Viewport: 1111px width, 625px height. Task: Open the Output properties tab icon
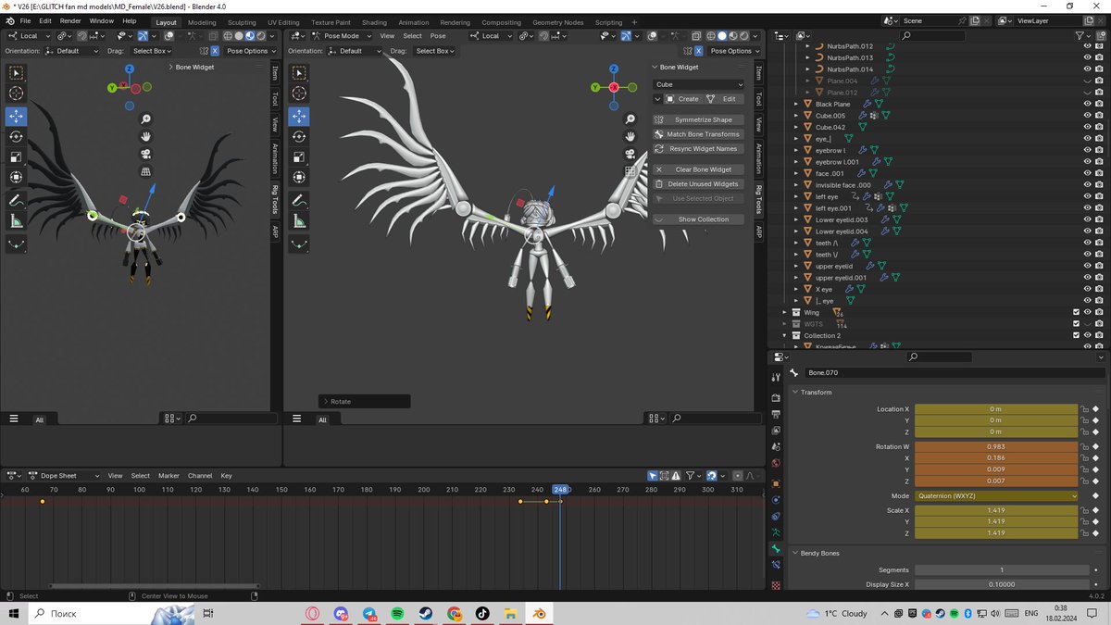coord(776,414)
